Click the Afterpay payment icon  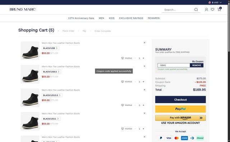click(x=200, y=138)
